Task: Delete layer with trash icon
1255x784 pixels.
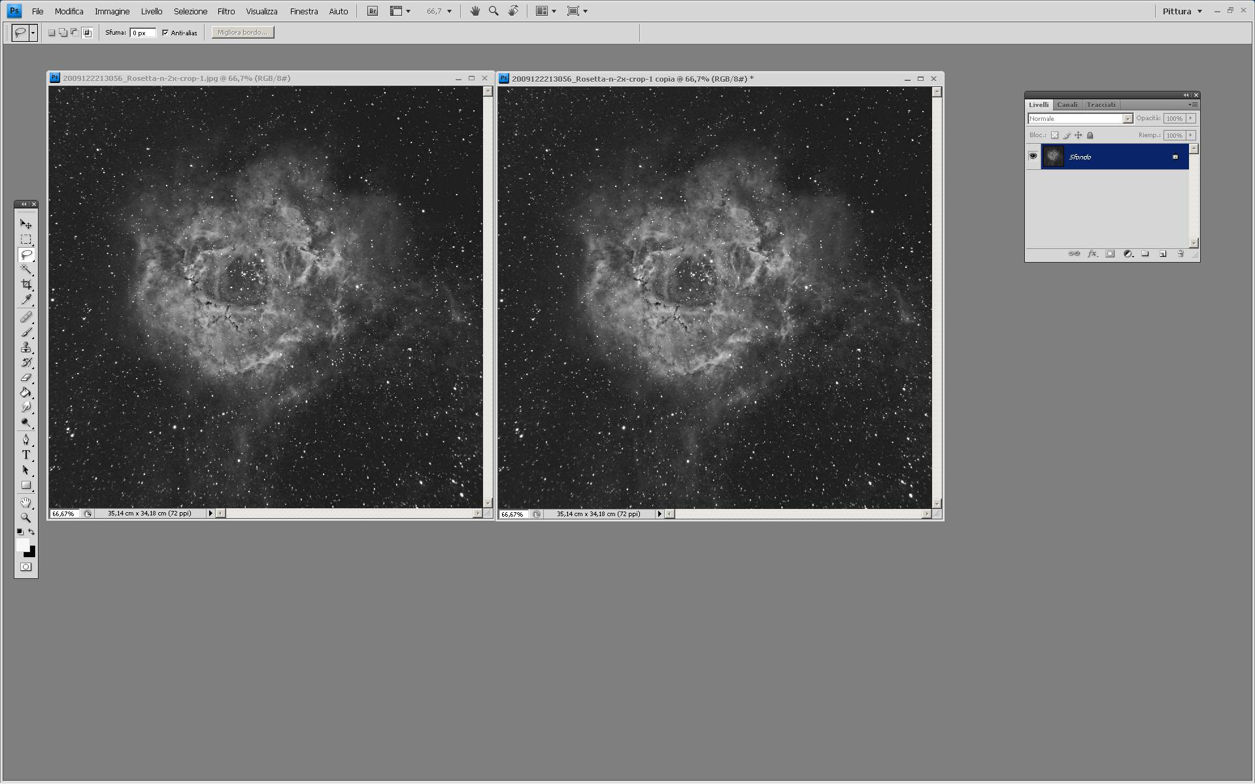Action: click(1180, 254)
